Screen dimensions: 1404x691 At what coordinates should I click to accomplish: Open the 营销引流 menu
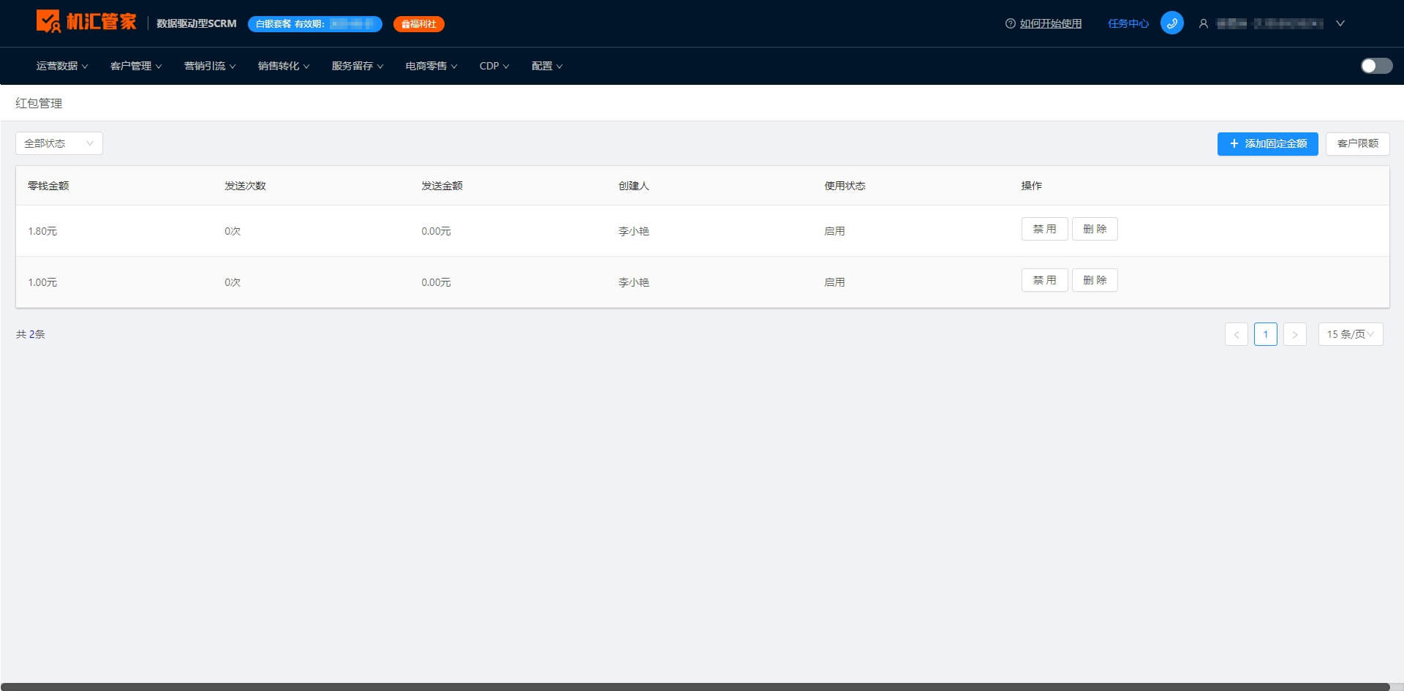[210, 66]
